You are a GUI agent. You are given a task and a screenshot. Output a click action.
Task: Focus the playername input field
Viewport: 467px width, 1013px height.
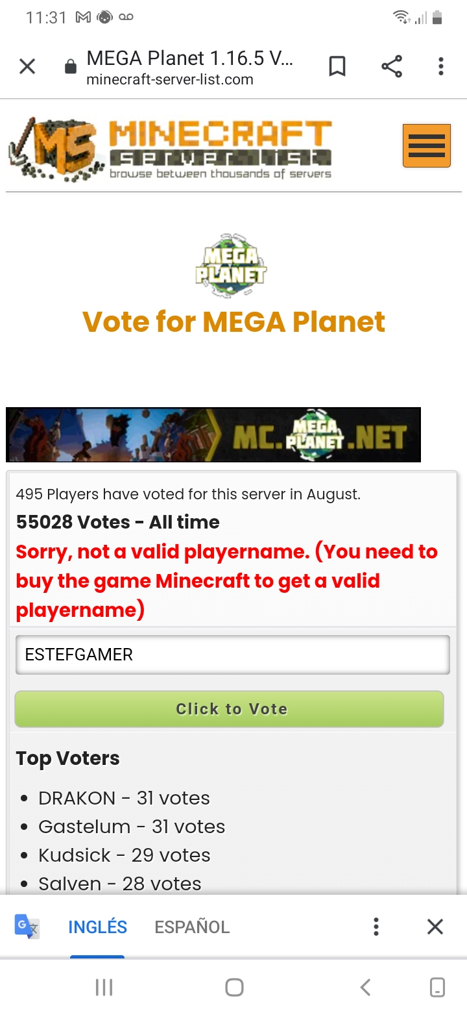[x=232, y=655]
